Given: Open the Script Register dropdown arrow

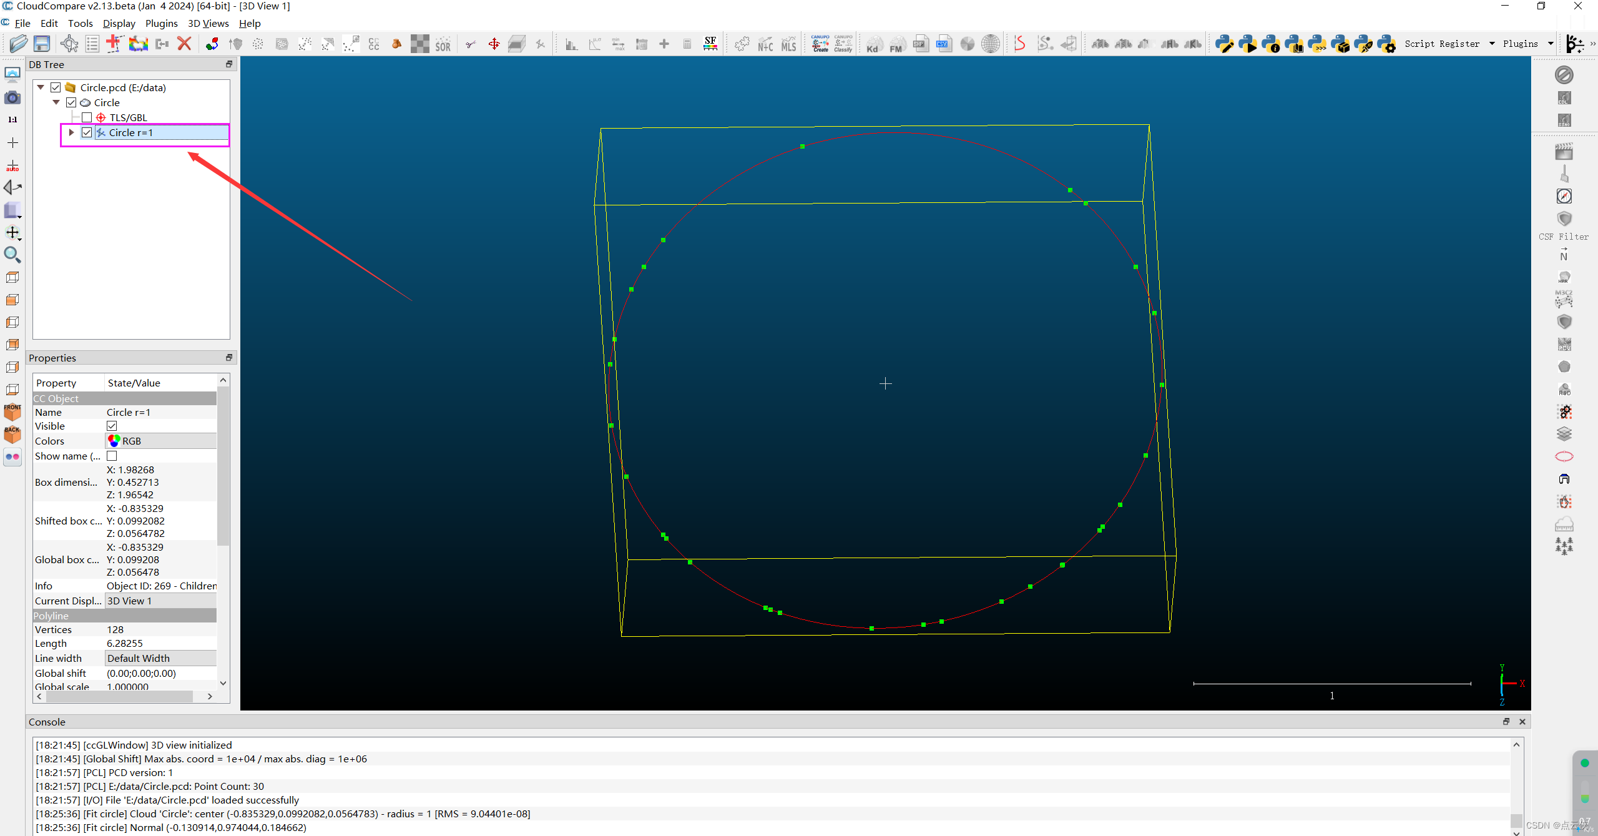Looking at the screenshot, I should tap(1492, 44).
